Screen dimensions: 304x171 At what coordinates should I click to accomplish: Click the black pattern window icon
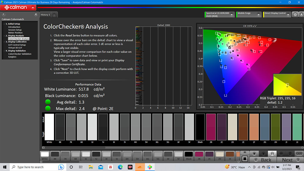pyautogui.click(x=245, y=159)
